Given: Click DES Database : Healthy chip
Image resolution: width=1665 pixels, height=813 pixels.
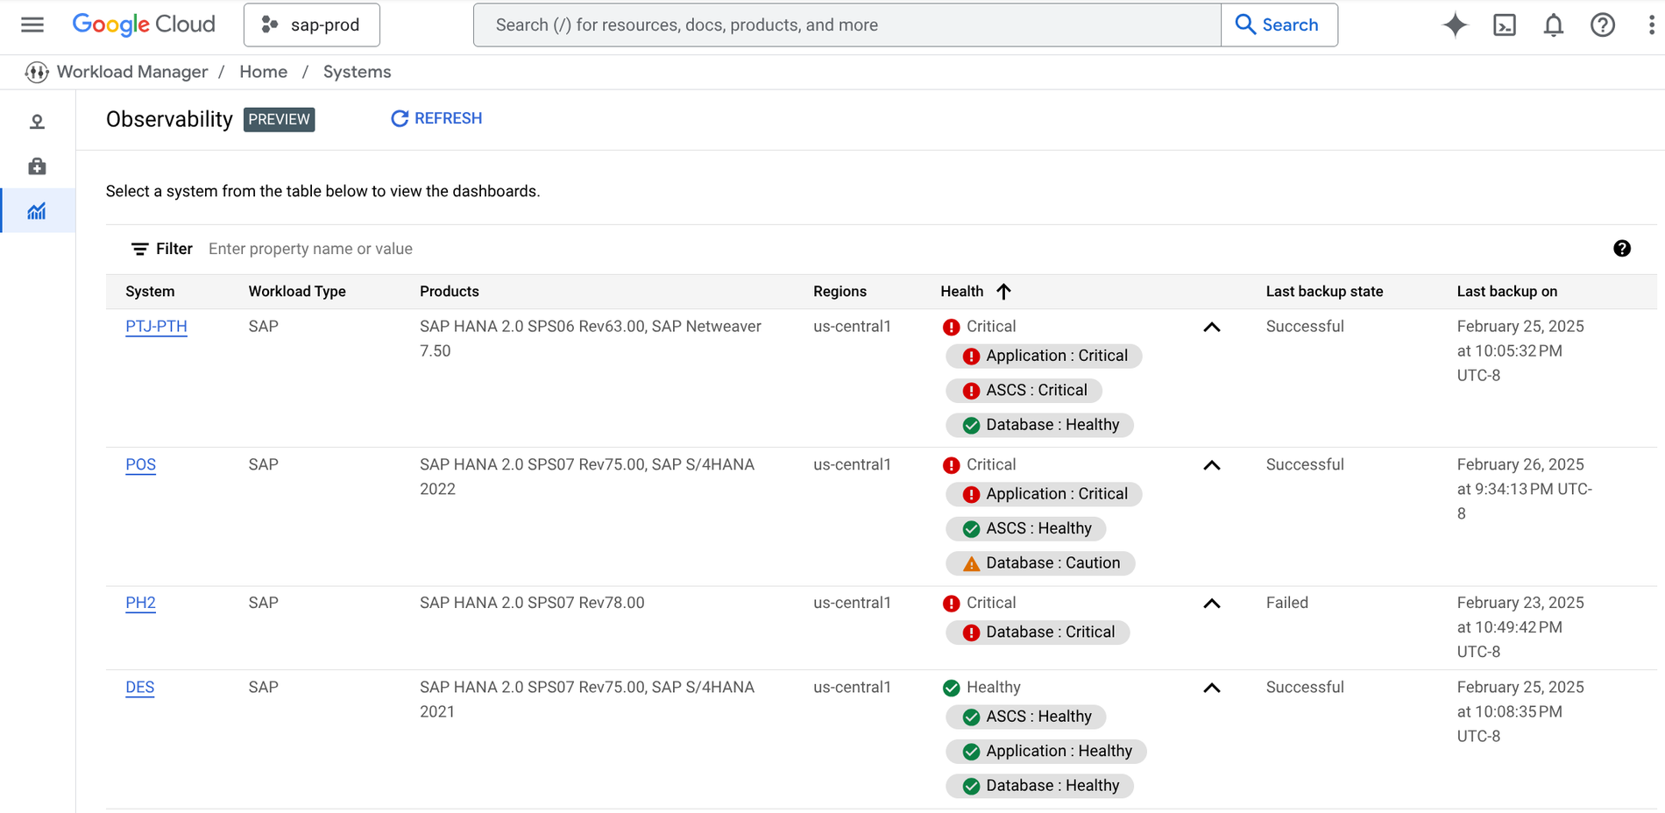Looking at the screenshot, I should 1039,786.
